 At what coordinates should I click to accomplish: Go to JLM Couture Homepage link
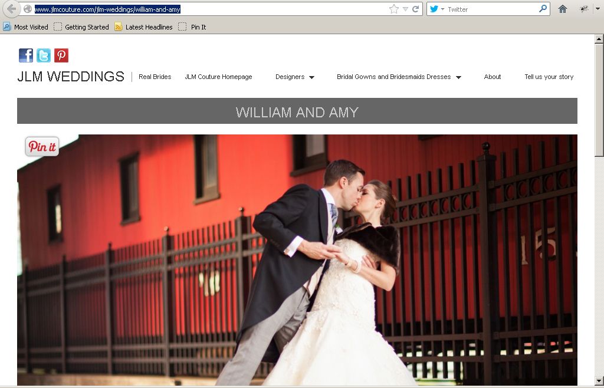click(x=218, y=77)
